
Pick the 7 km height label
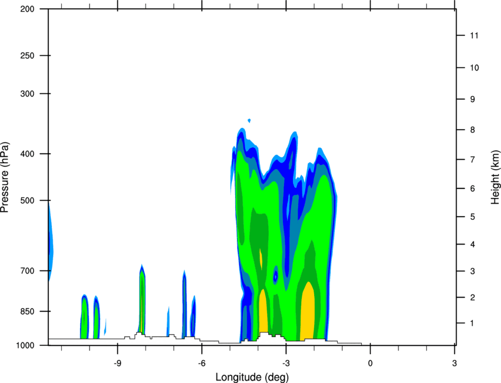tap(473, 160)
